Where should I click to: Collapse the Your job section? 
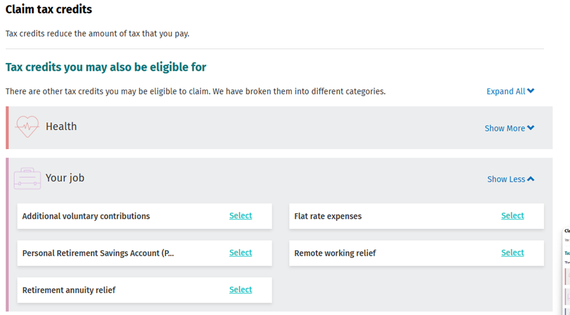(511, 179)
